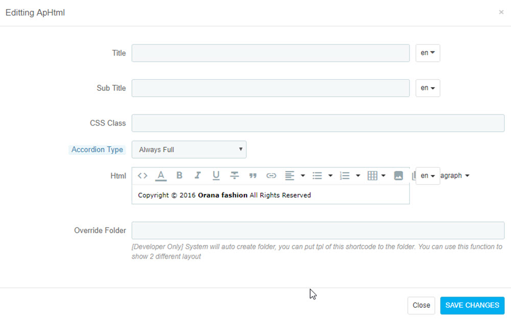Click the Sub Title input field
This screenshot has height=322, width=511.
[x=270, y=88]
